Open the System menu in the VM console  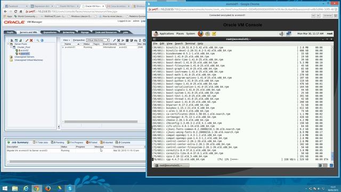[x=191, y=34]
